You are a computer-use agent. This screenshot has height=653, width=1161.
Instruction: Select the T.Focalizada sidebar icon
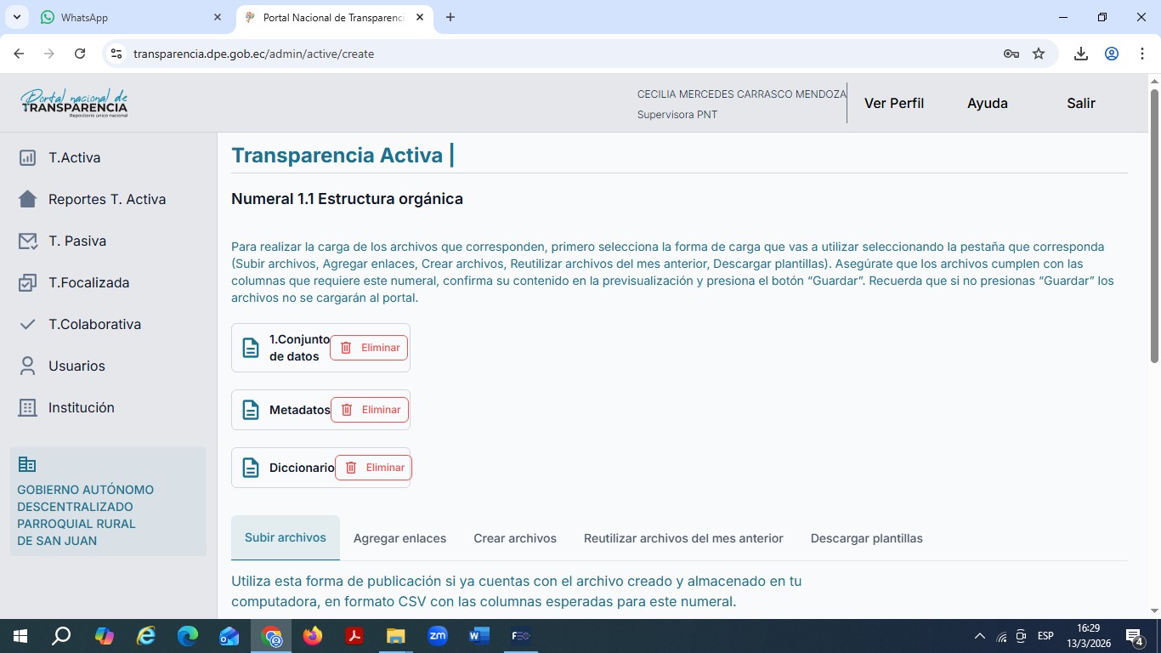tap(28, 282)
